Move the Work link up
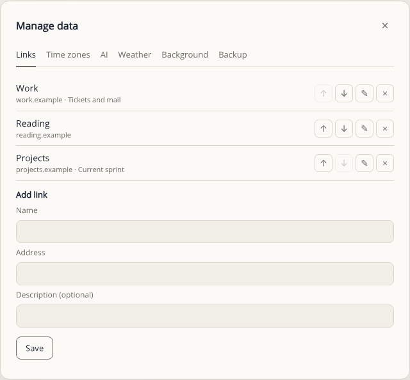Screen dimensions: 410x380 (x=324, y=93)
